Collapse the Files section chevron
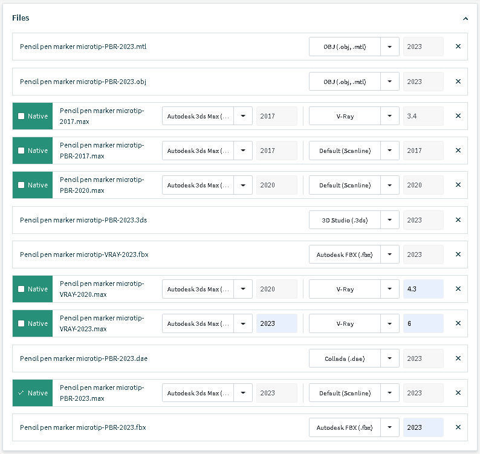 (465, 19)
